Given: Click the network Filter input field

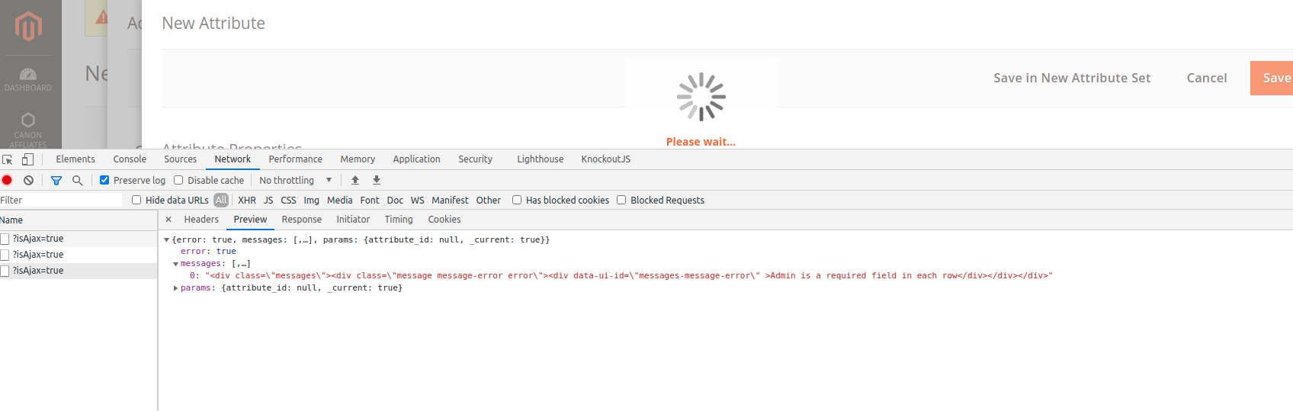Looking at the screenshot, I should 61,201.
